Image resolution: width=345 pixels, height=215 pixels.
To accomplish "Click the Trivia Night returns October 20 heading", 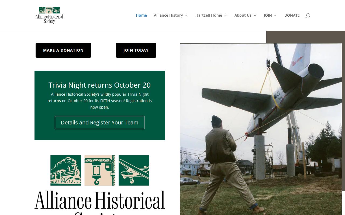I will pyautogui.click(x=99, y=85).
